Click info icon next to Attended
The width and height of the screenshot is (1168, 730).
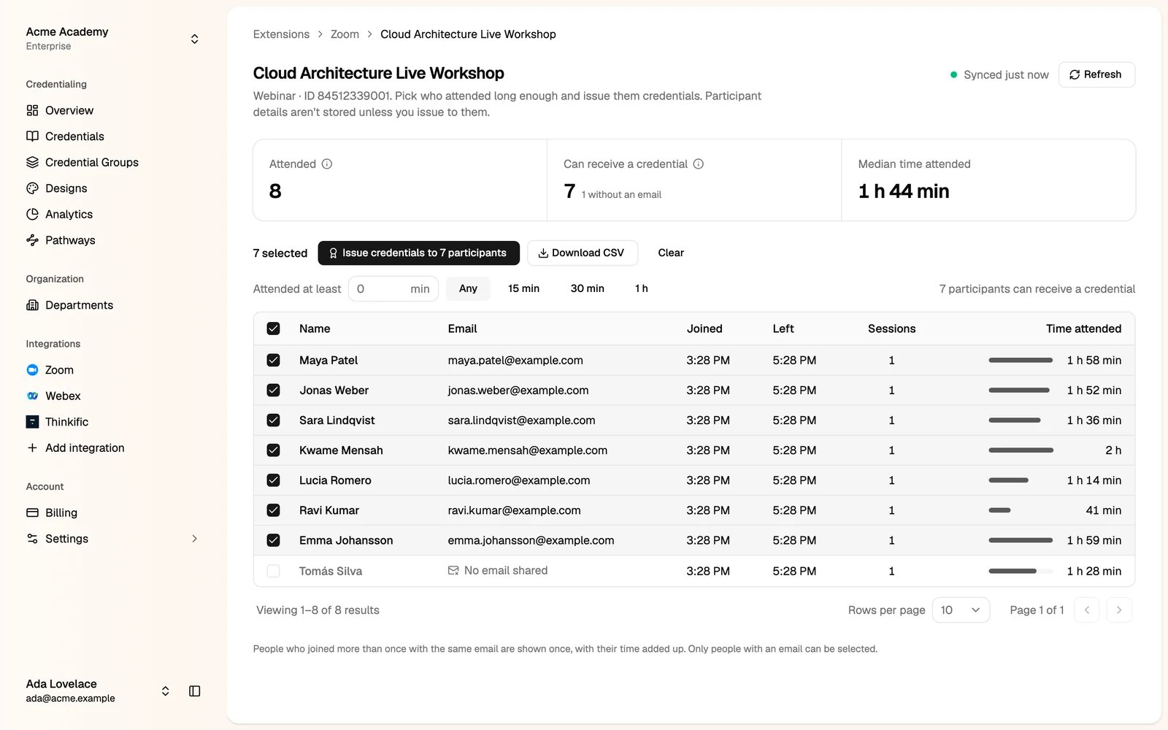coord(327,164)
